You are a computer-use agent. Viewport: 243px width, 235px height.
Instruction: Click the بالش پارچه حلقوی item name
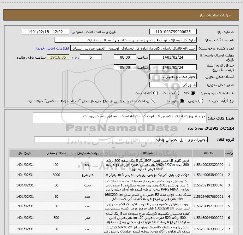148,229
